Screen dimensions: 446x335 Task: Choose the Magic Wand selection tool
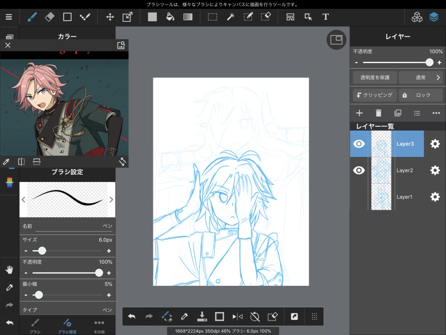coord(230,17)
